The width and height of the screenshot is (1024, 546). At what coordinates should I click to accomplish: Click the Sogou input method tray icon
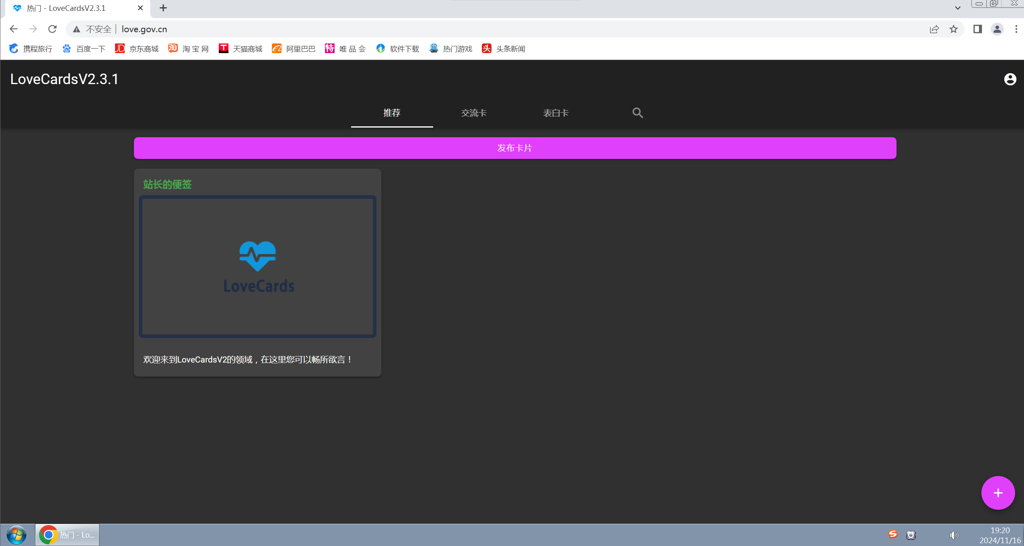point(892,534)
